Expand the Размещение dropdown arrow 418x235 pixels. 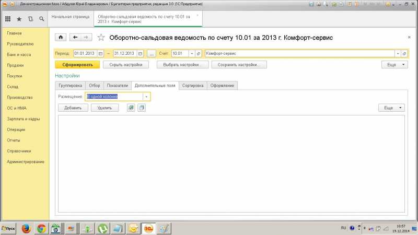(146, 97)
